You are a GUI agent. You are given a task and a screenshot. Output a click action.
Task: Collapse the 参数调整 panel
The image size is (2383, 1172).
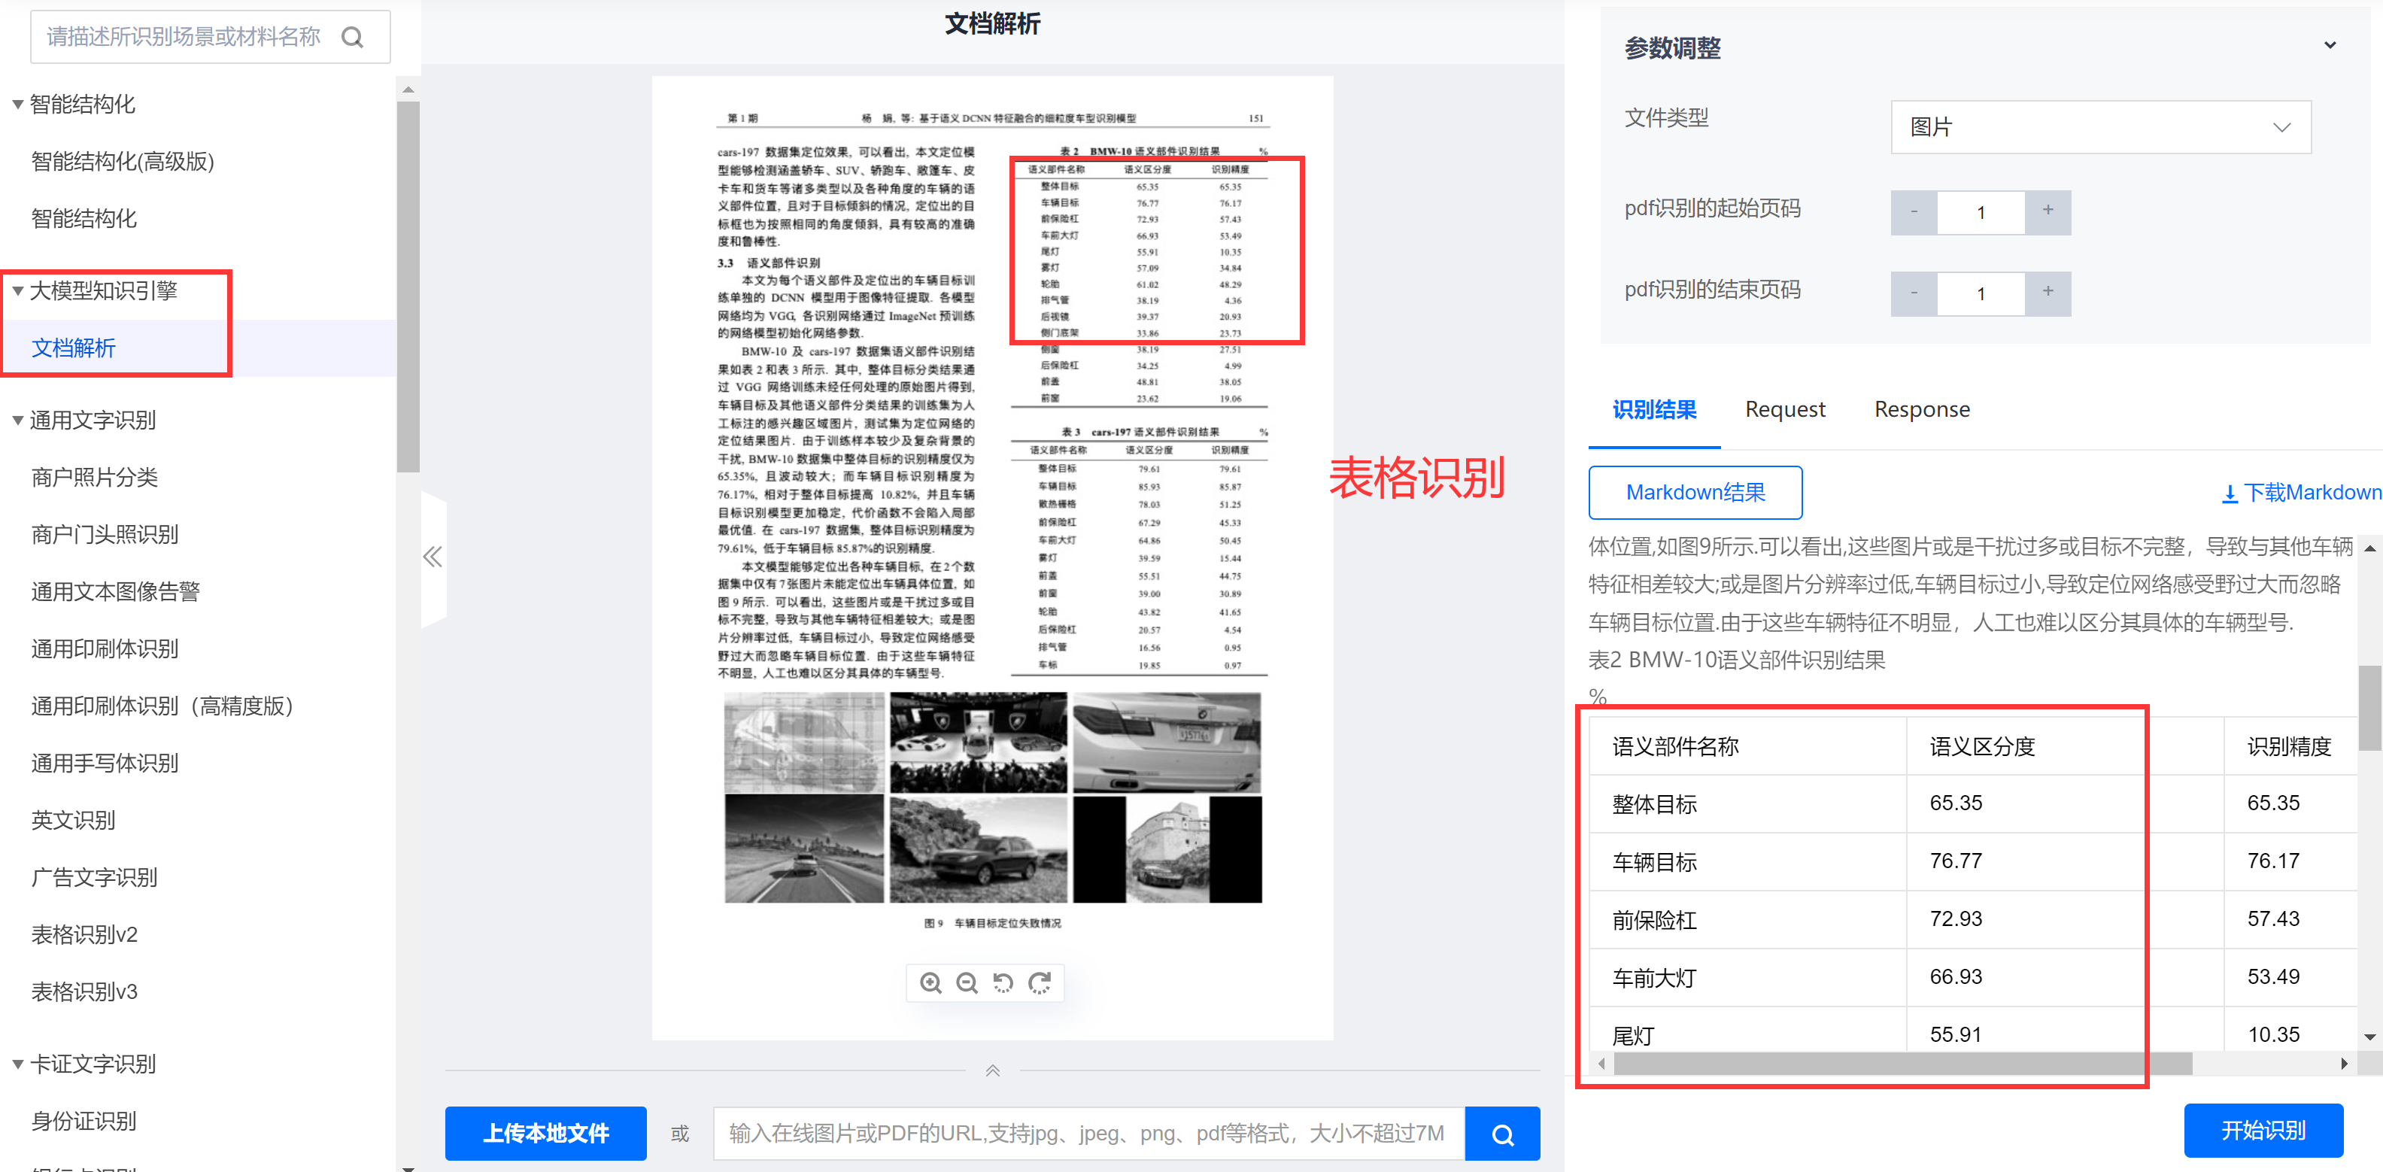coord(2330,45)
